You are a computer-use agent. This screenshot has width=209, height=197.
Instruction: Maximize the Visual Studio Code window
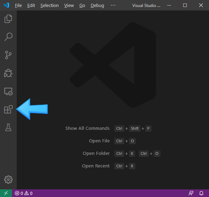pos(185,5)
